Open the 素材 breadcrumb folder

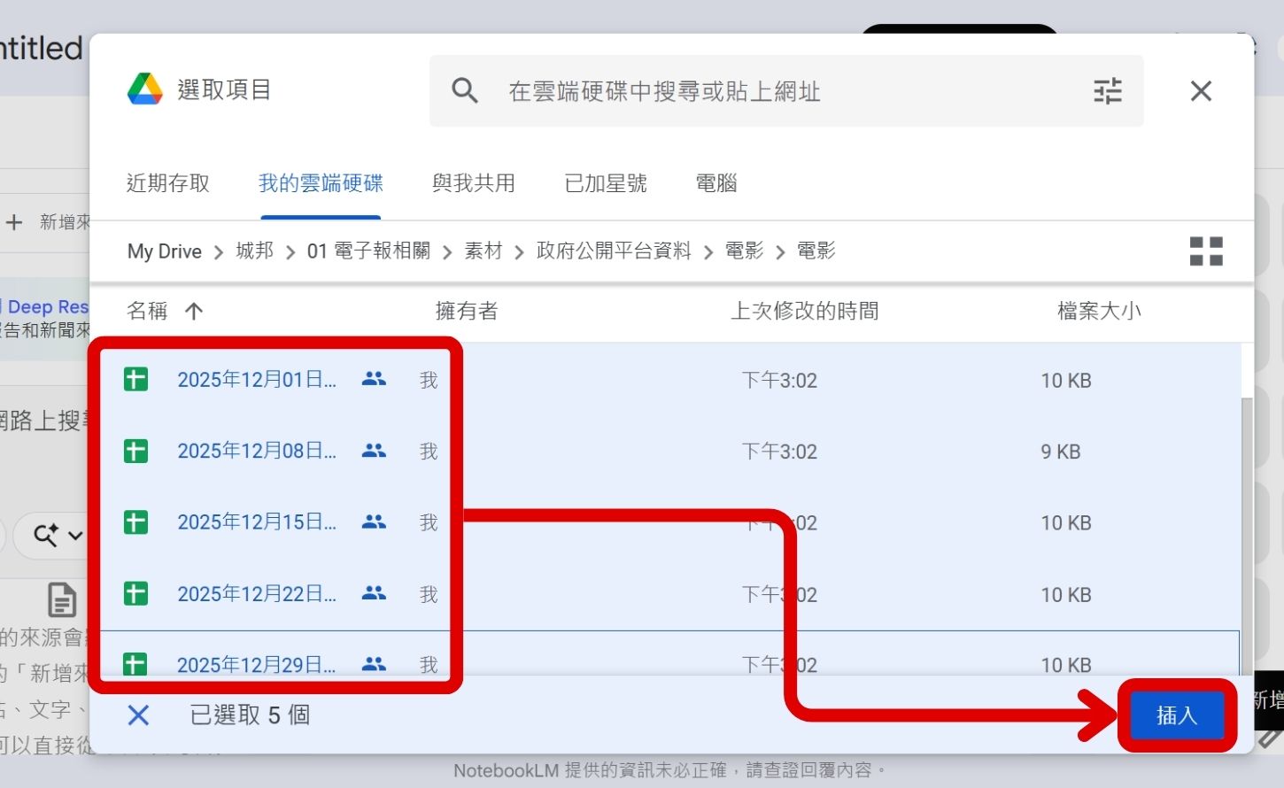point(483,251)
